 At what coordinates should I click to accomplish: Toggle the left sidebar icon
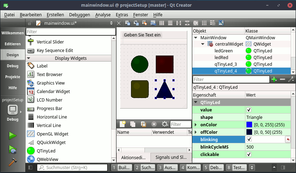click(30, 168)
